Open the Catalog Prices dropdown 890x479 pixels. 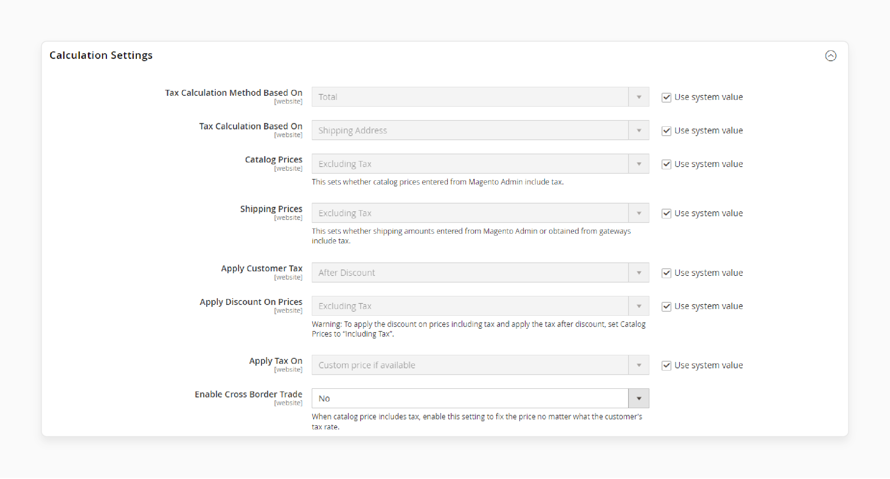[x=480, y=164]
